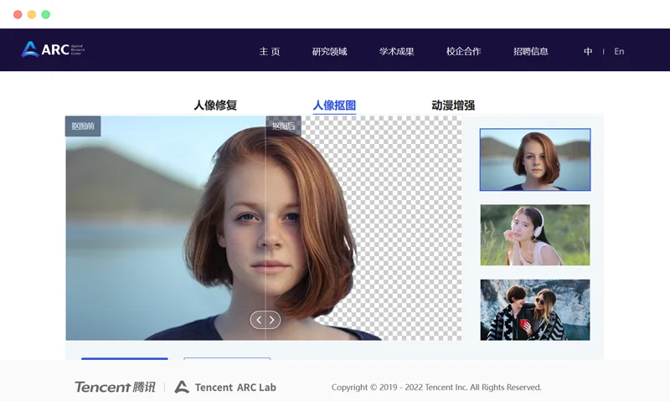Click the 抠图前 label badge
Image resolution: width=670 pixels, height=401 pixels.
(x=83, y=126)
